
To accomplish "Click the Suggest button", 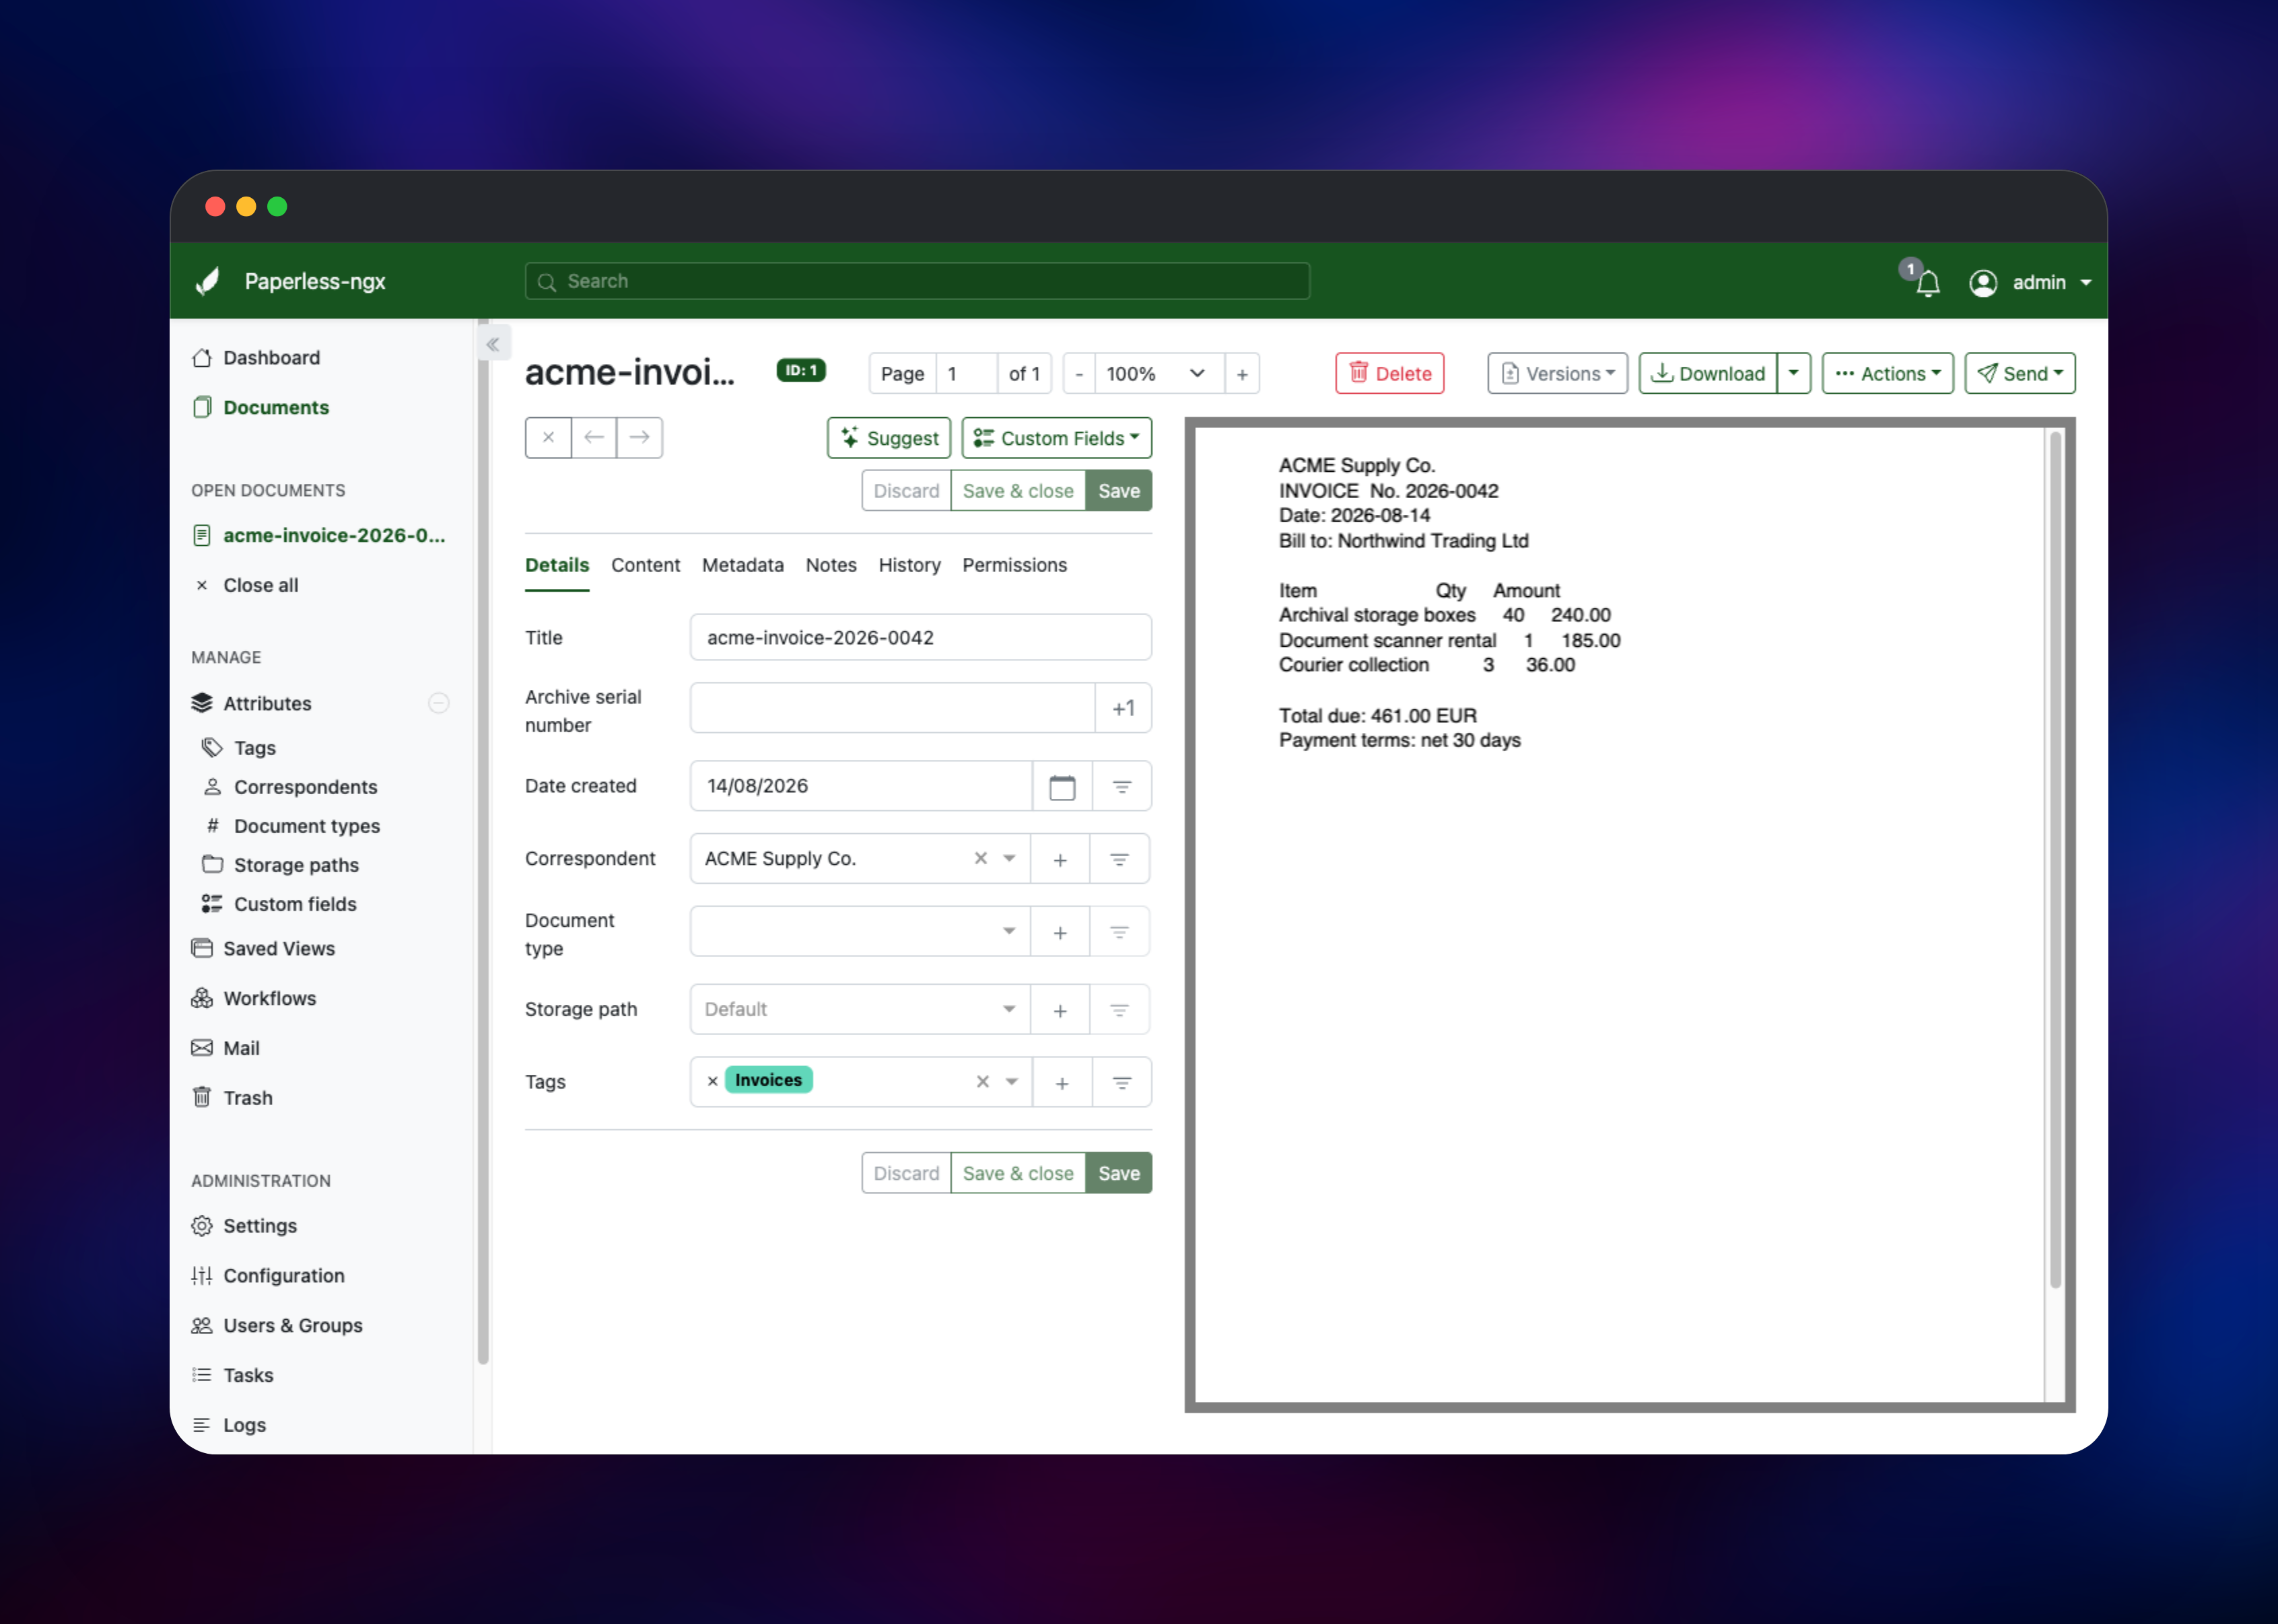I will (x=889, y=438).
